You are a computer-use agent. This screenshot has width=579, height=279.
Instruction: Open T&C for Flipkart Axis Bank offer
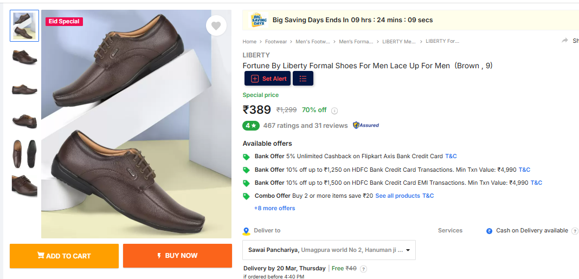pos(451,156)
